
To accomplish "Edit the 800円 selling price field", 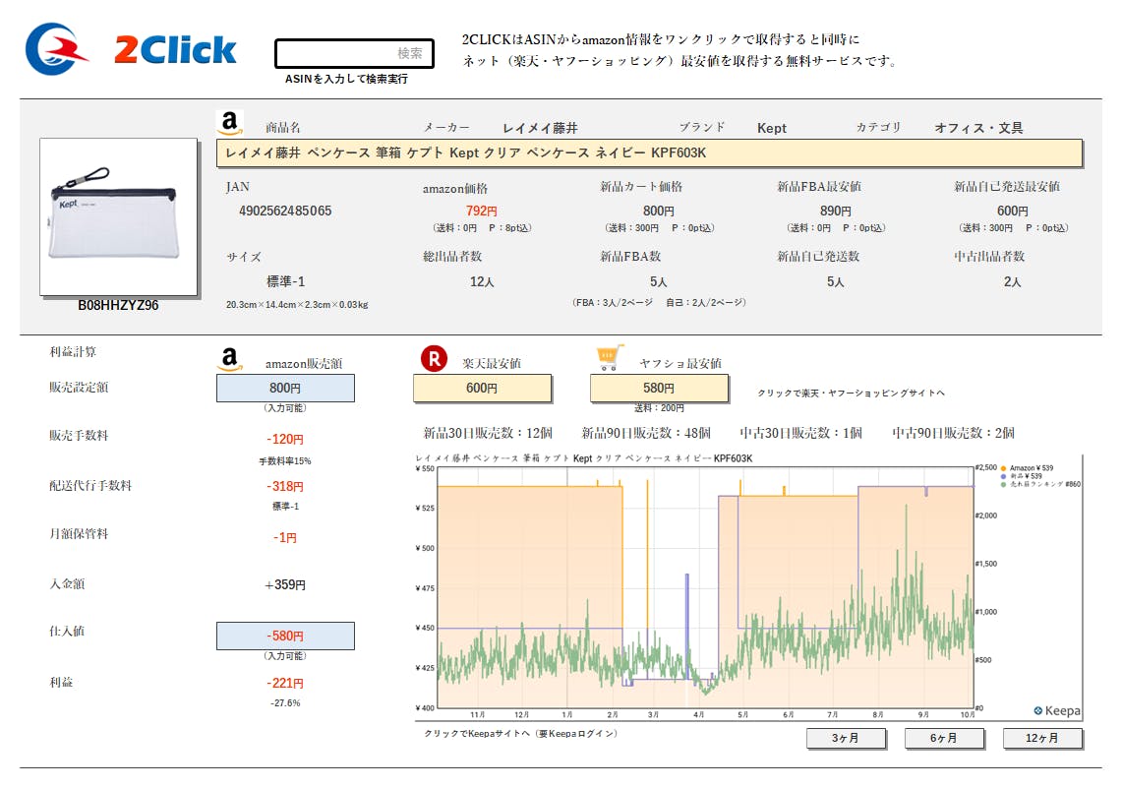I will click(285, 389).
